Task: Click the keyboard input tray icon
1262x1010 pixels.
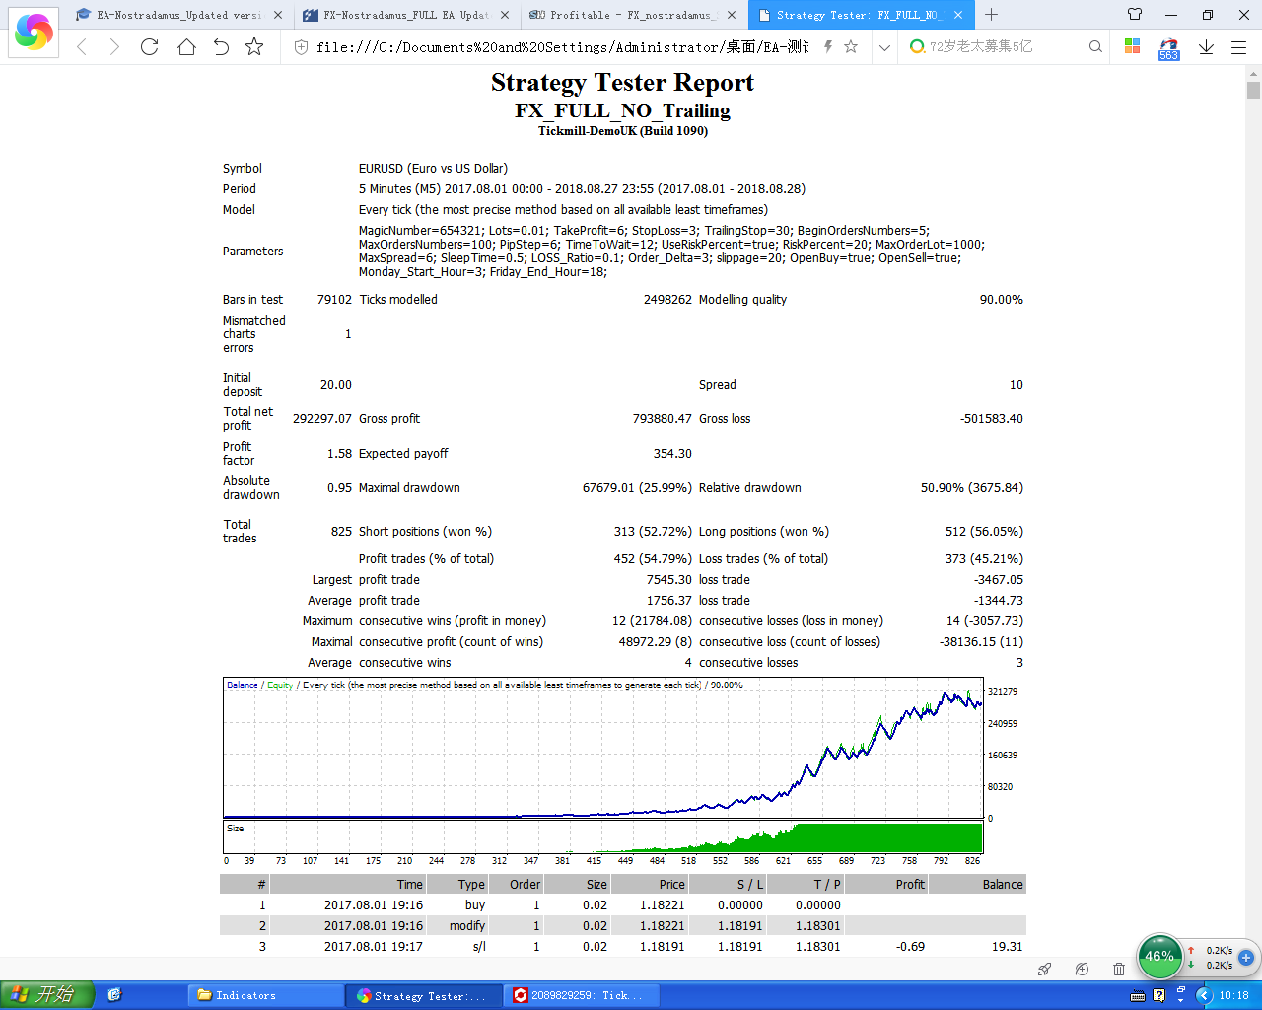Action: click(x=1138, y=995)
